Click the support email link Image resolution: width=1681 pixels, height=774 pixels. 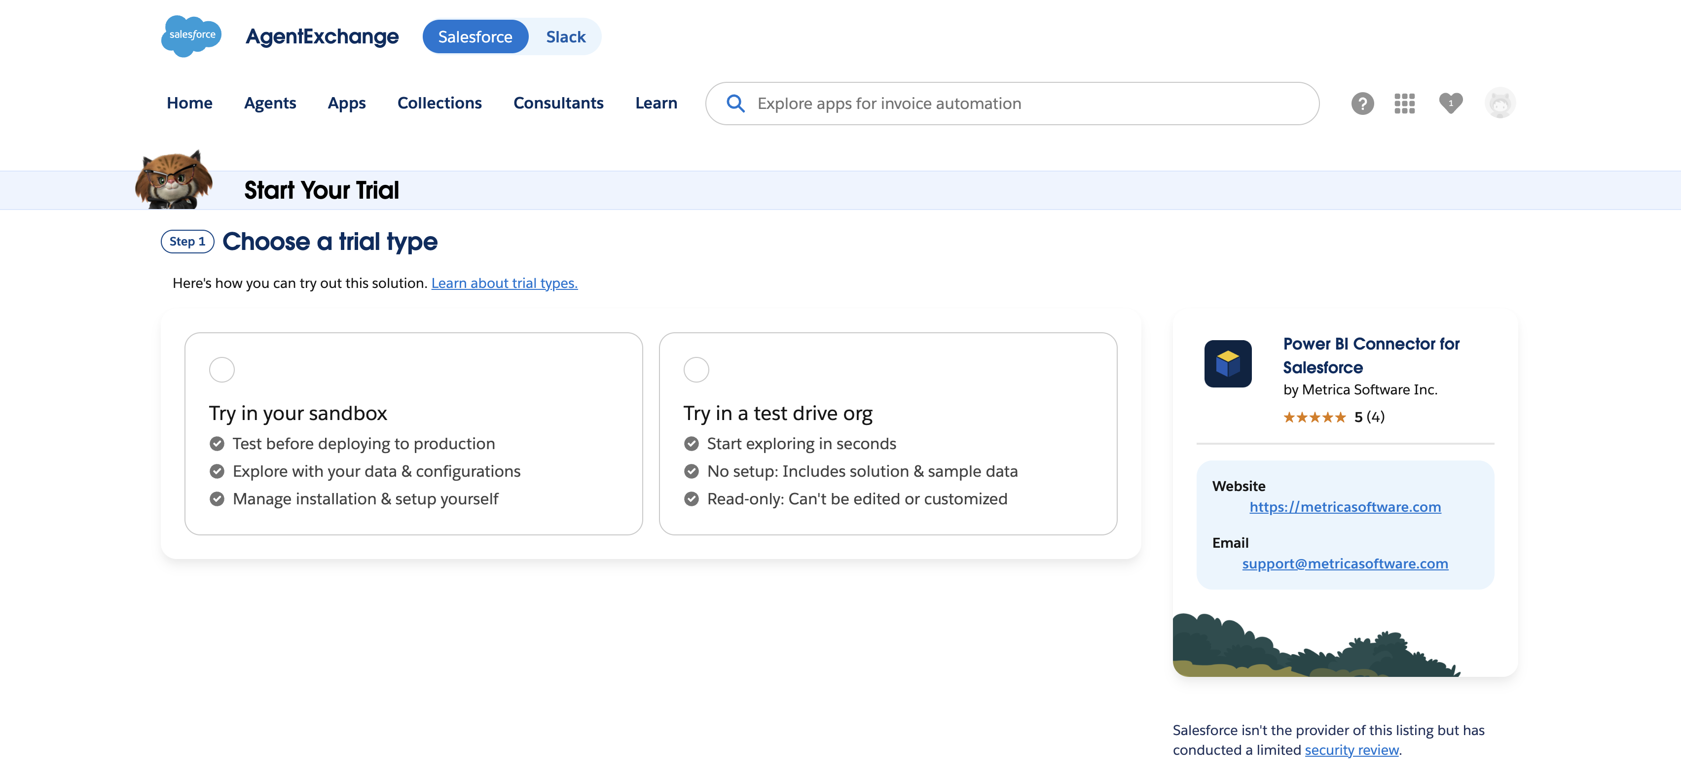(x=1345, y=563)
